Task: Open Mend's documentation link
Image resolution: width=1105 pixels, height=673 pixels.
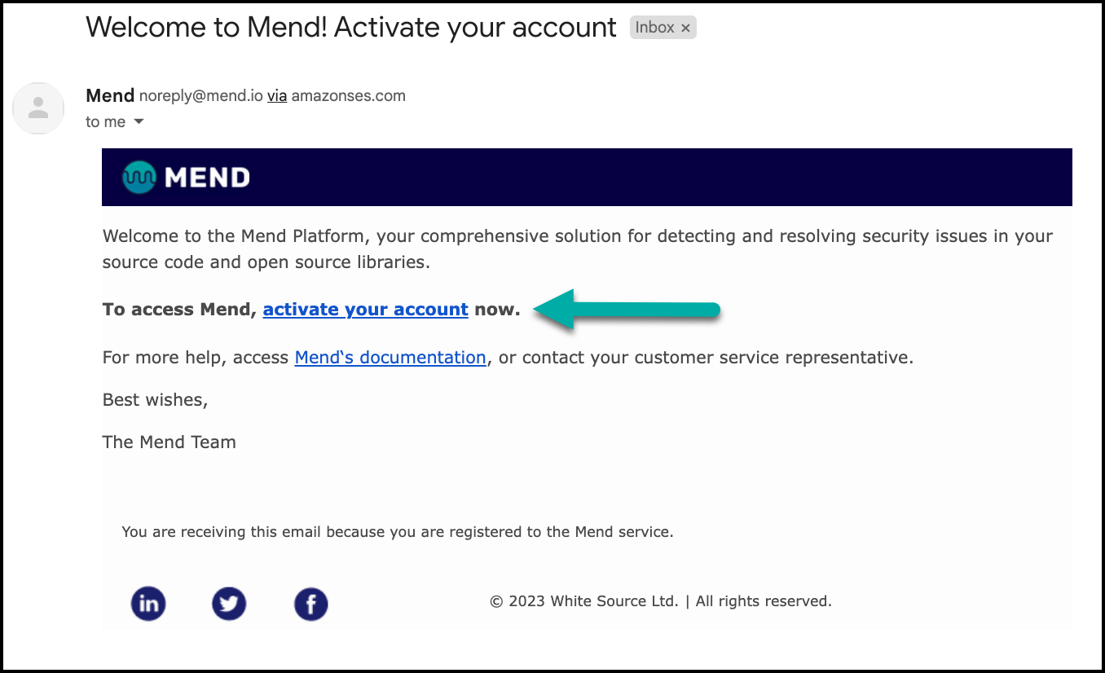Action: pos(390,357)
